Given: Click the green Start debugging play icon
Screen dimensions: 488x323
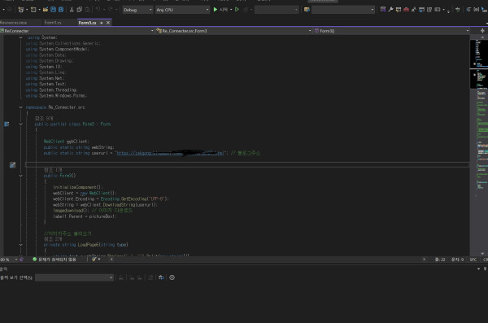Looking at the screenshot, I should click(x=215, y=10).
